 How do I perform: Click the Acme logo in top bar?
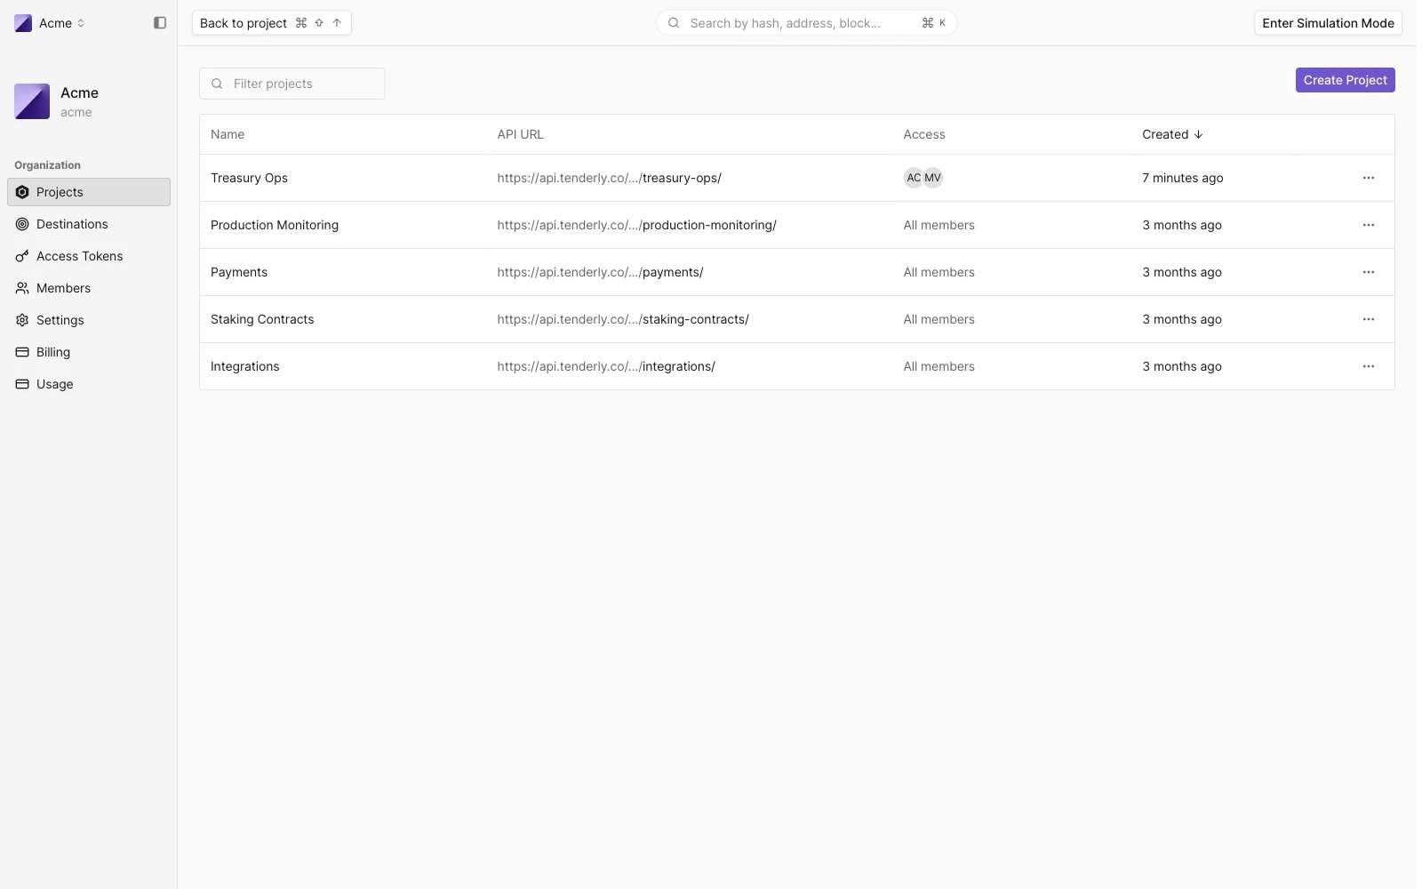pos(23,23)
